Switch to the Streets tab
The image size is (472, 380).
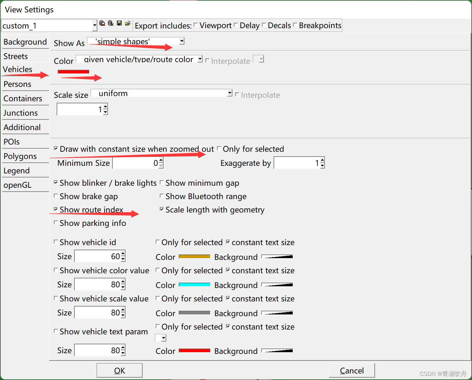25,56
